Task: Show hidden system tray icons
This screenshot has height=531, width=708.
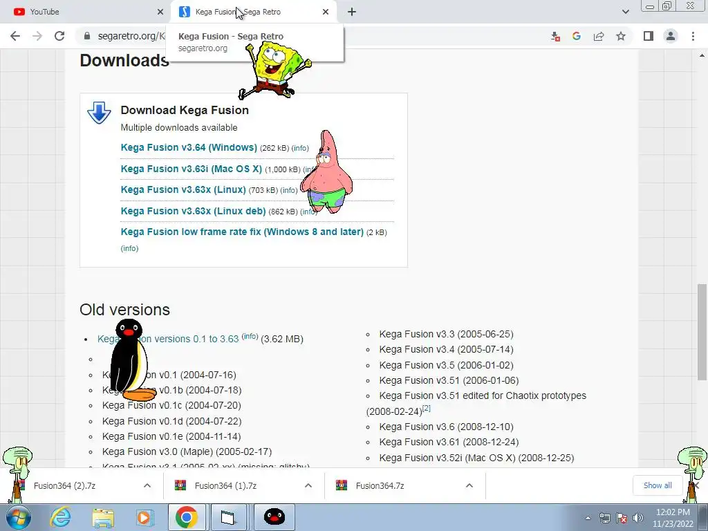Action: click(x=588, y=518)
